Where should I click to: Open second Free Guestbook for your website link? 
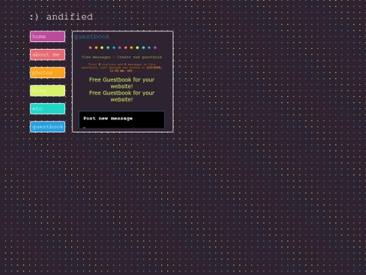click(x=121, y=96)
